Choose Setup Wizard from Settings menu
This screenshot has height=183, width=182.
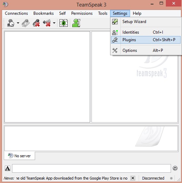pos(146,22)
